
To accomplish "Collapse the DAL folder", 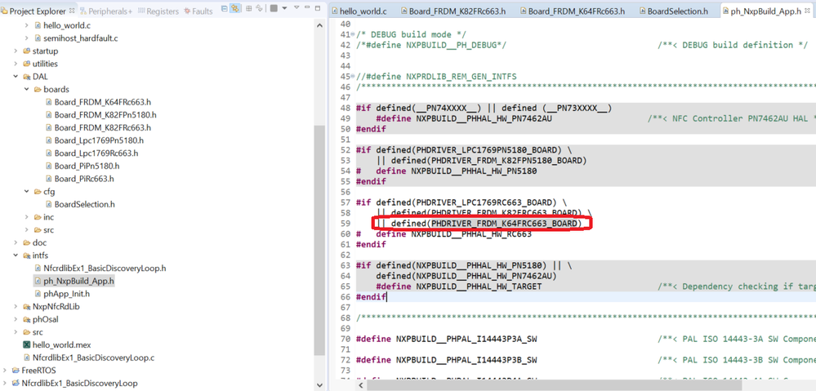I will 16,77.
